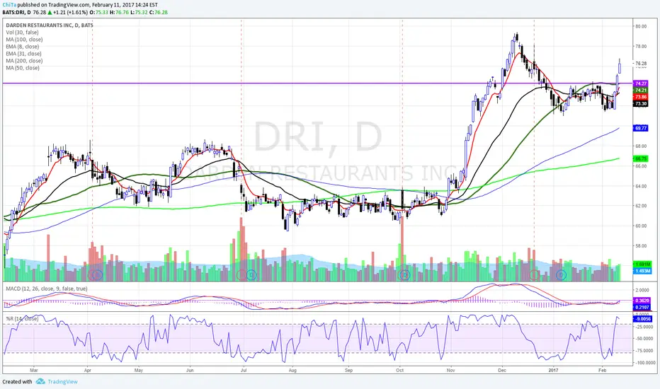Click the -9.0056 Williams %R value tag
The width and height of the screenshot is (660, 389).
tap(643, 319)
